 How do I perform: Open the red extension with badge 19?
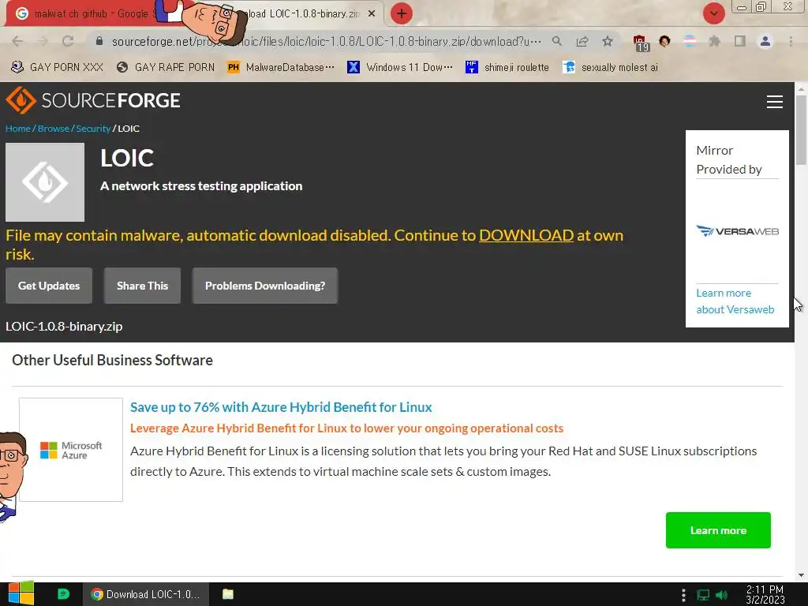641,43
